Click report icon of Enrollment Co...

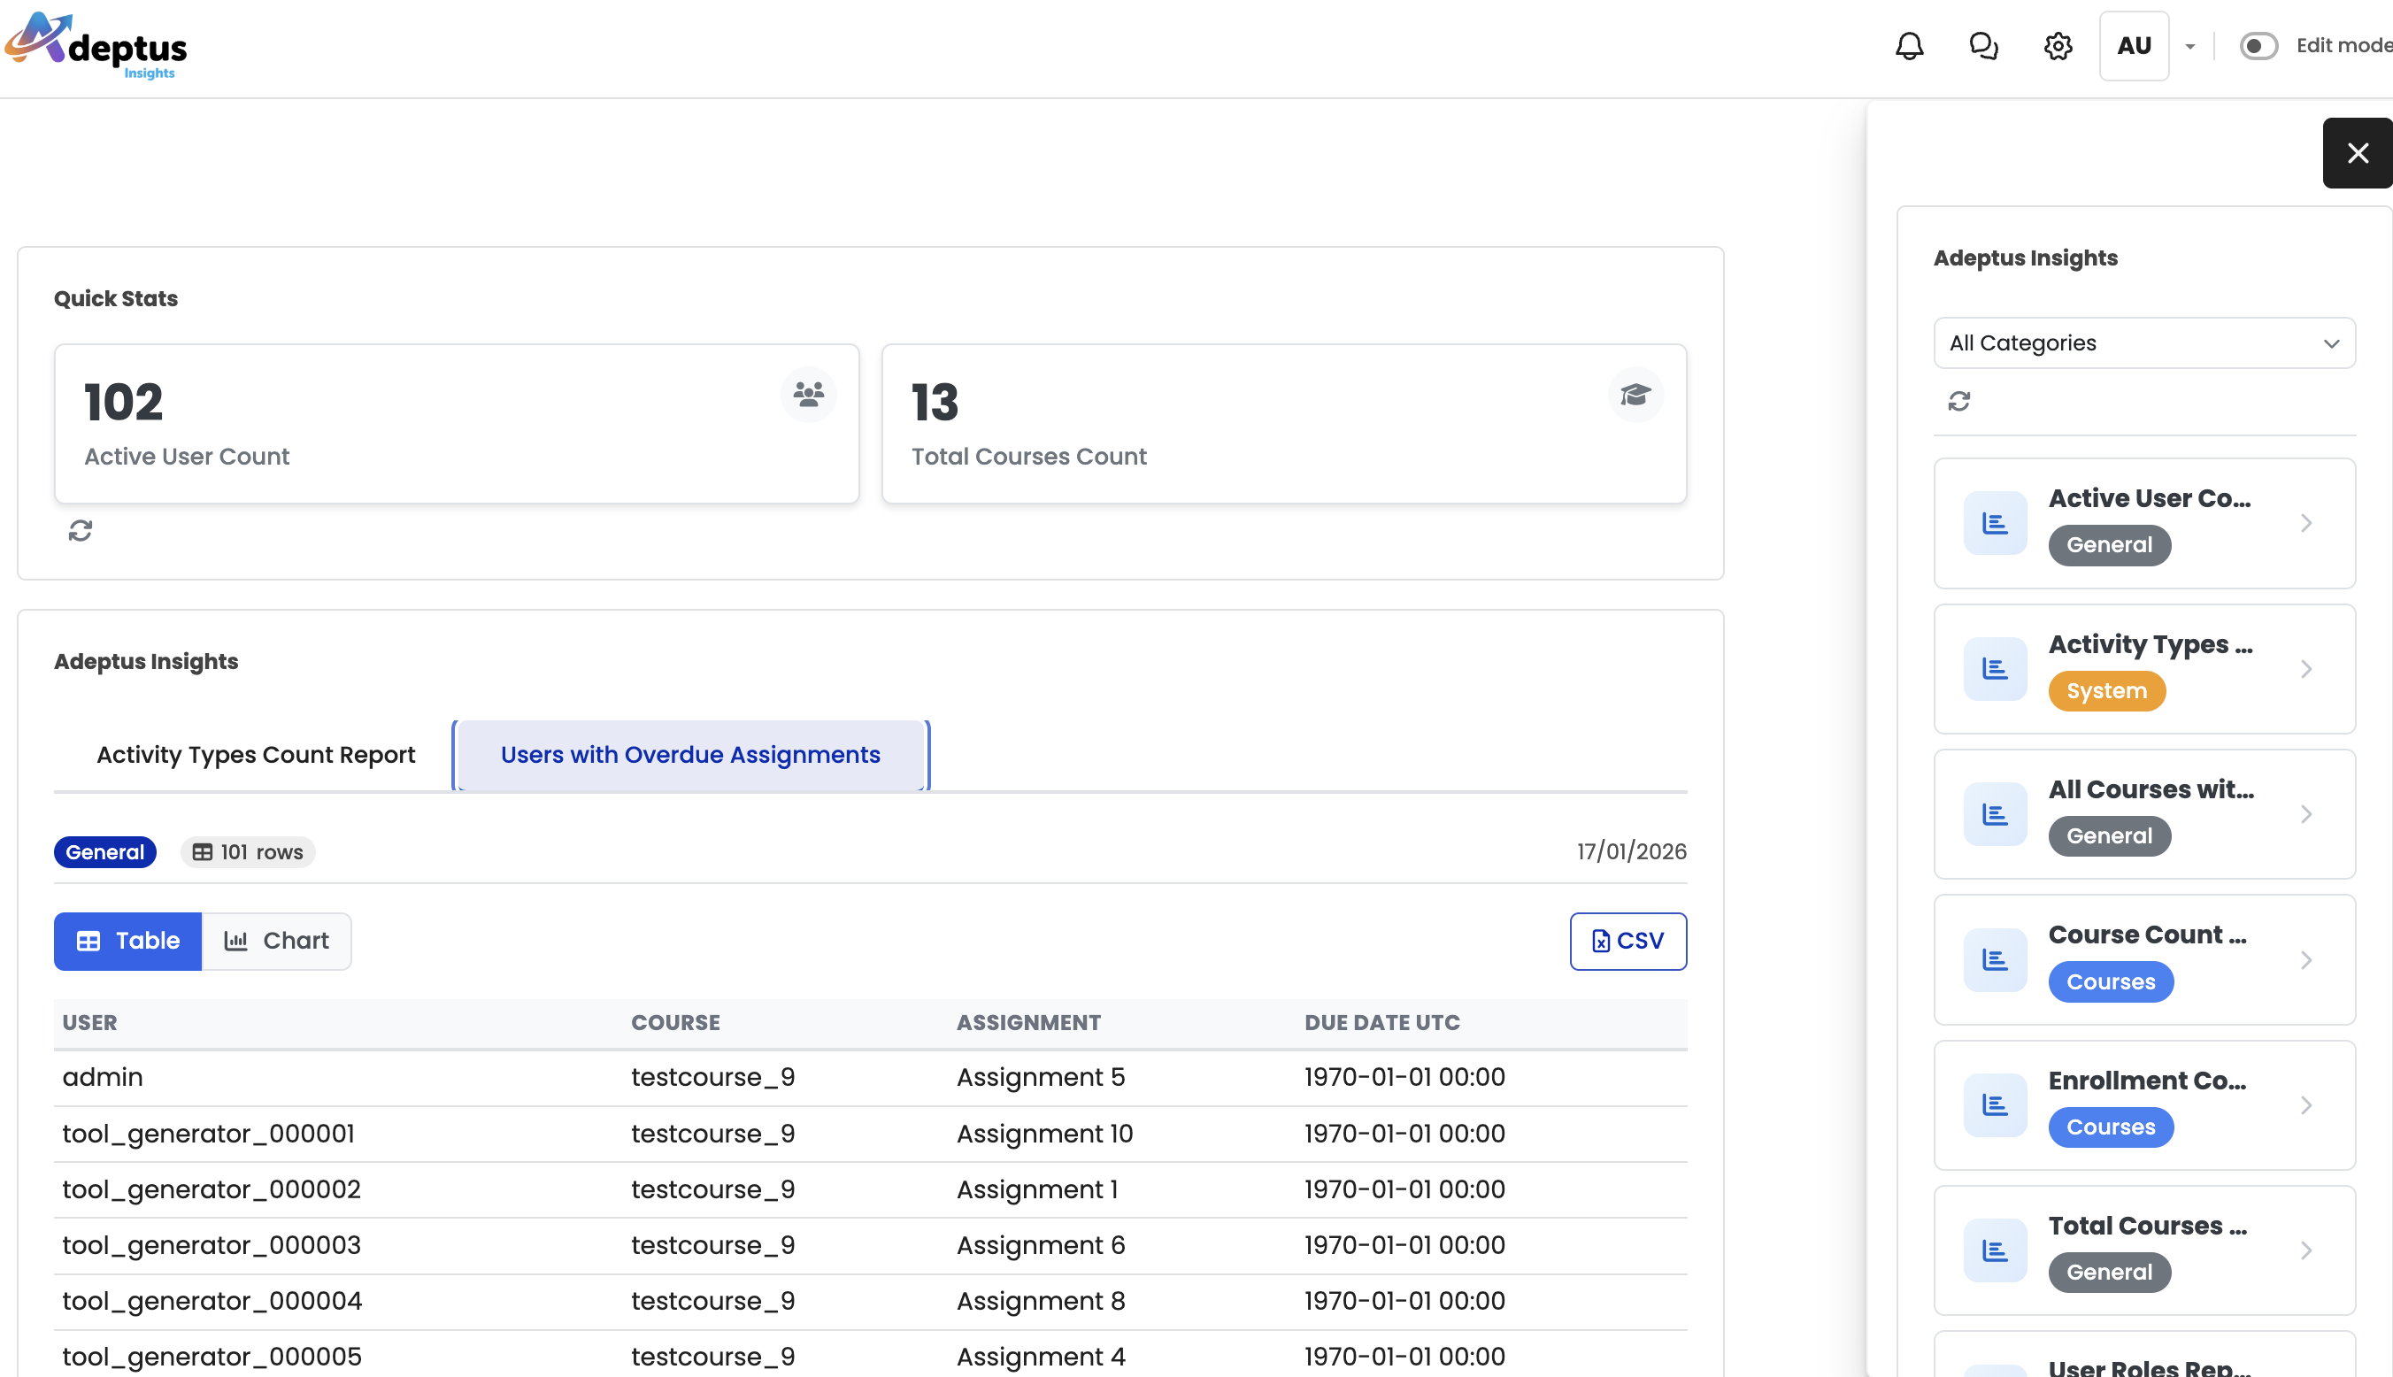[1994, 1105]
